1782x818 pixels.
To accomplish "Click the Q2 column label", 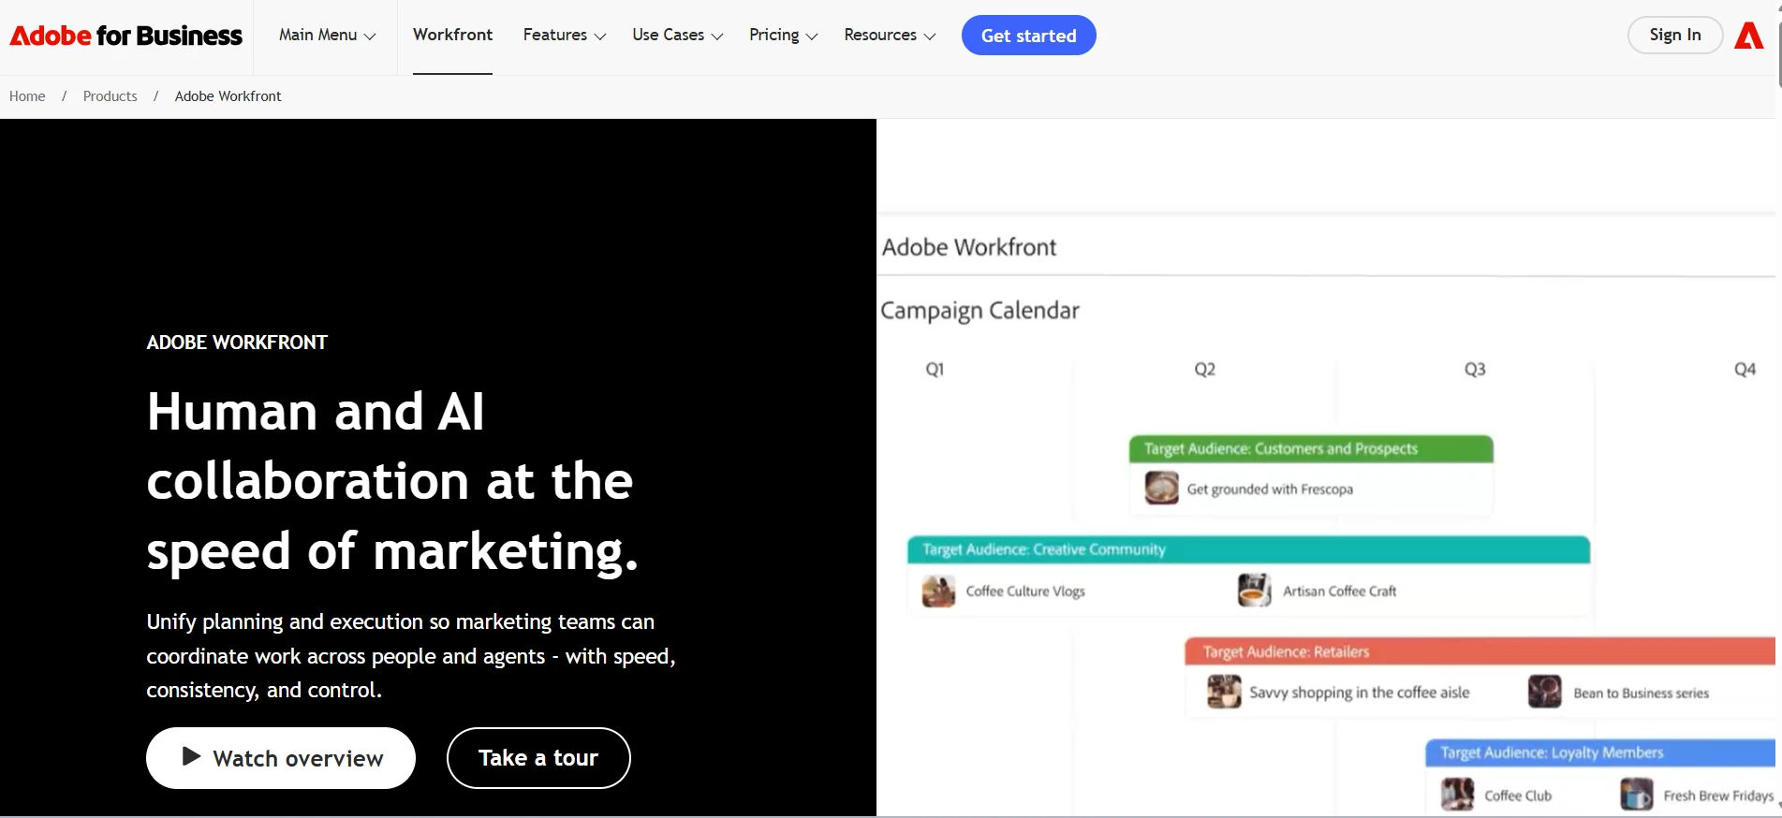I will tap(1204, 370).
